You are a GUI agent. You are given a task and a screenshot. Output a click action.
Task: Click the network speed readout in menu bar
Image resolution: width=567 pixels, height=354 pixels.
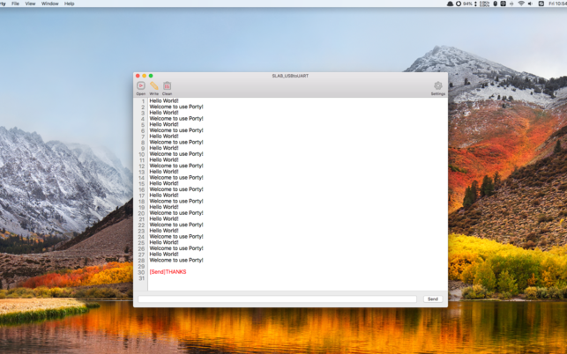pyautogui.click(x=485, y=4)
